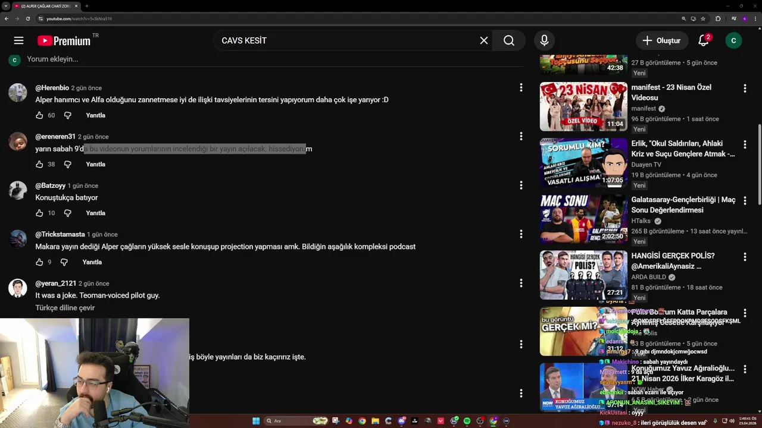Open a new browser tab

tap(86, 6)
